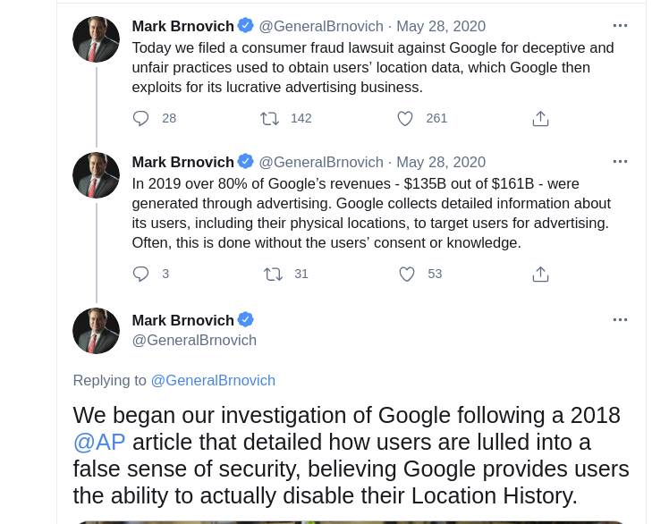The width and height of the screenshot is (652, 524).
Task: Reply to the Google revenues tweet
Action: click(141, 275)
